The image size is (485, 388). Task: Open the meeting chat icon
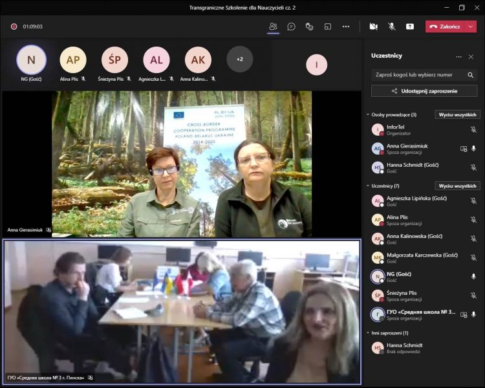coord(292,27)
